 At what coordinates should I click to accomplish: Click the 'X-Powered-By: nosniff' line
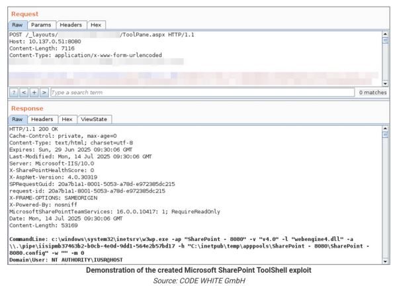(43, 205)
